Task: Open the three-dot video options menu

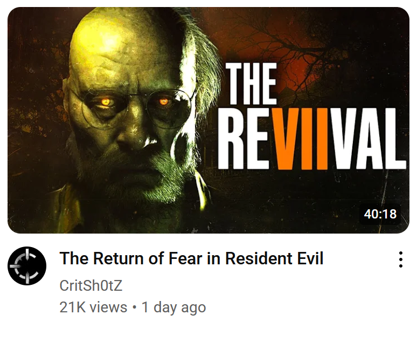Action: pyautogui.click(x=400, y=259)
